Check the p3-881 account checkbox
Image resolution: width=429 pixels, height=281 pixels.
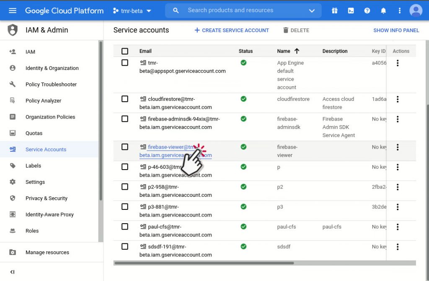point(125,206)
